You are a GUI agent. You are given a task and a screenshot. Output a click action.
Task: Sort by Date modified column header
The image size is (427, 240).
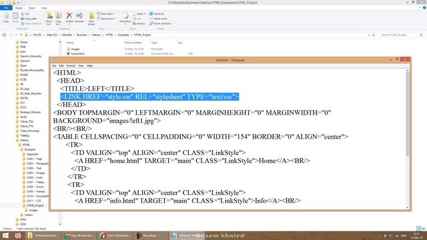133,43
